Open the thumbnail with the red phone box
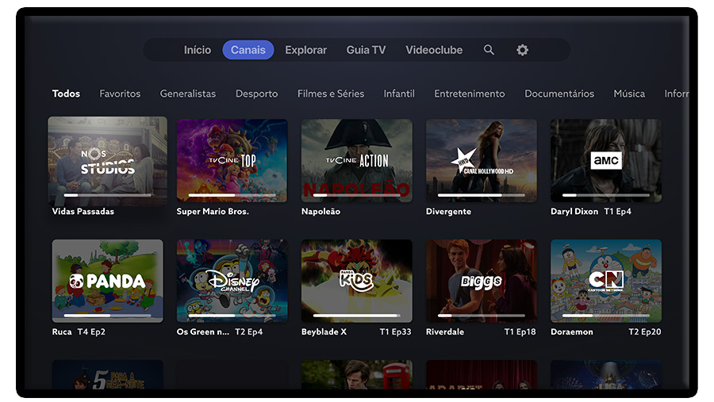This screenshot has height=402, width=714. 357,375
